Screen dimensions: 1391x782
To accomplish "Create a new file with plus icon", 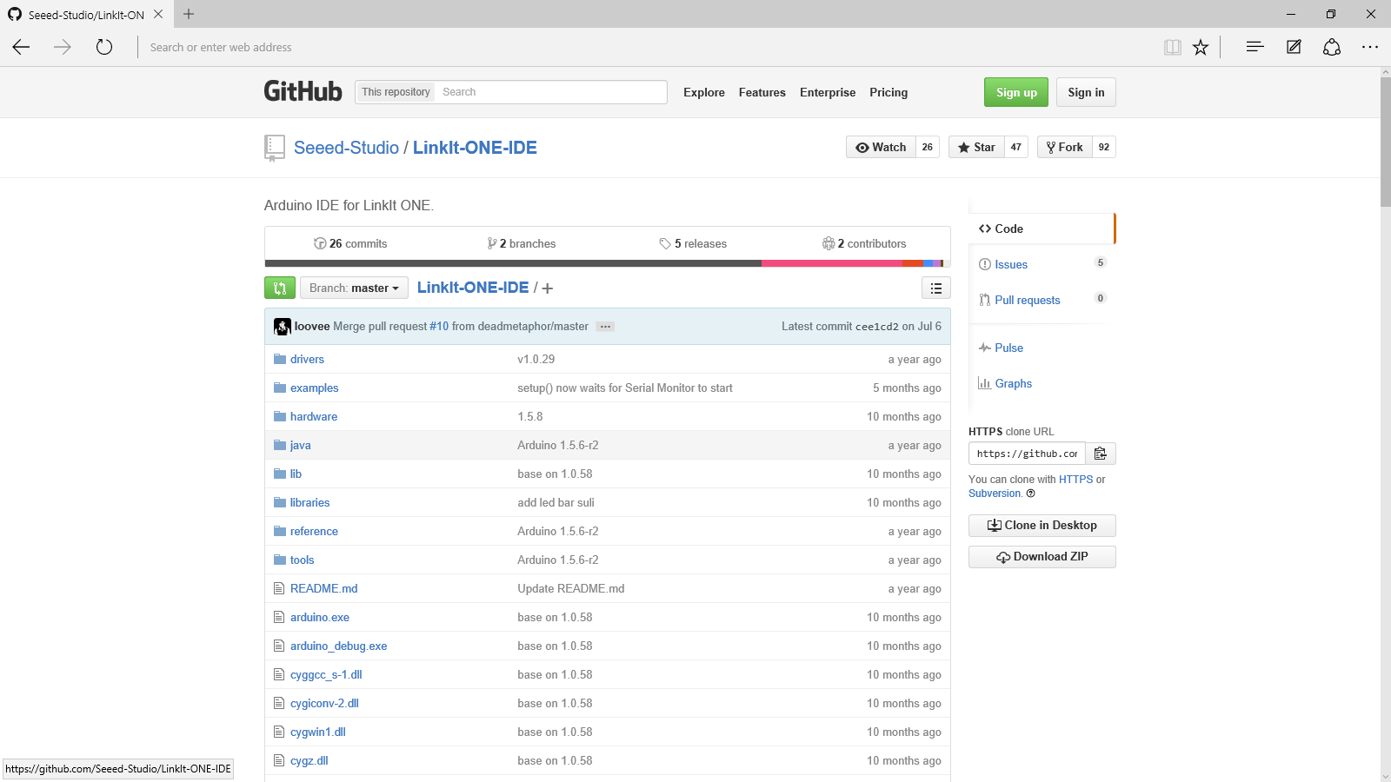I will 547,288.
